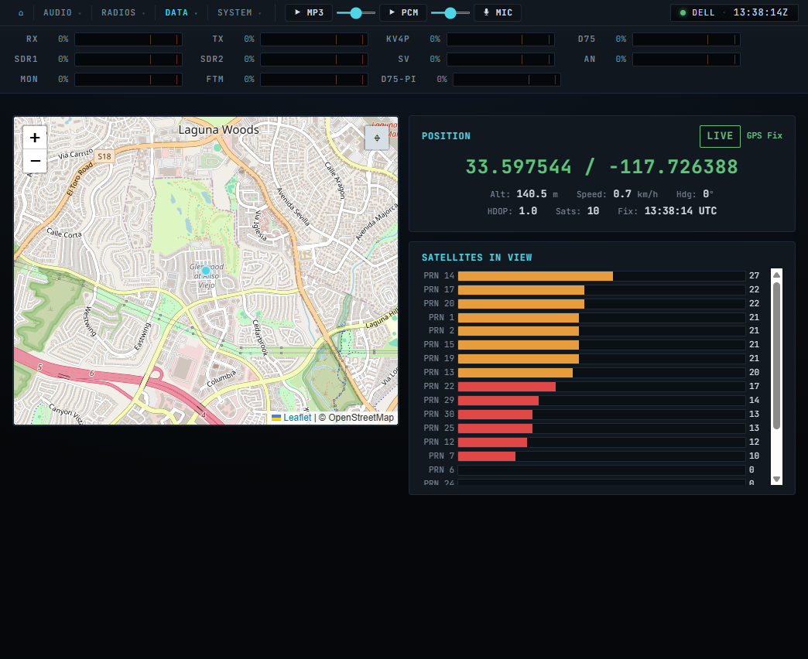Click the PRN 17 signal bar

tap(601, 290)
